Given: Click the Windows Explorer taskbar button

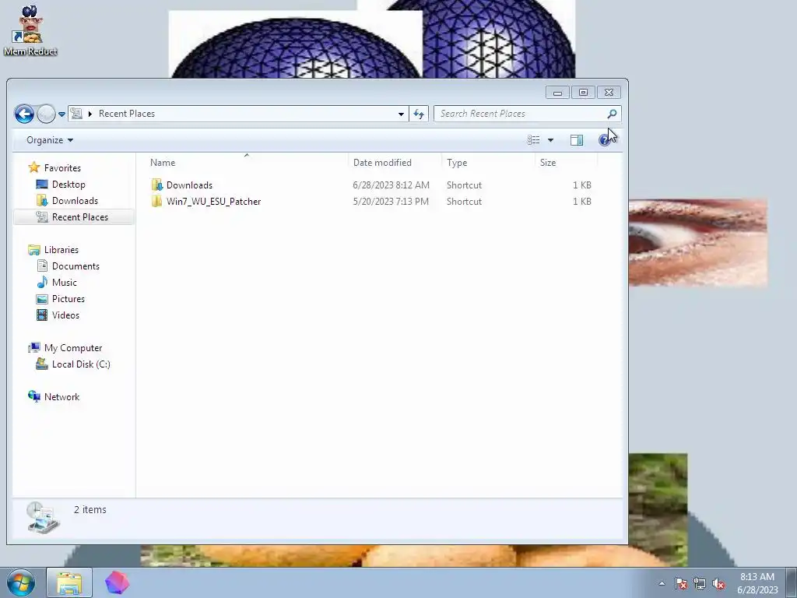Looking at the screenshot, I should [69, 582].
